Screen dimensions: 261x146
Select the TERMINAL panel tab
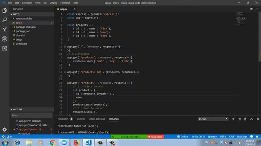114,119
